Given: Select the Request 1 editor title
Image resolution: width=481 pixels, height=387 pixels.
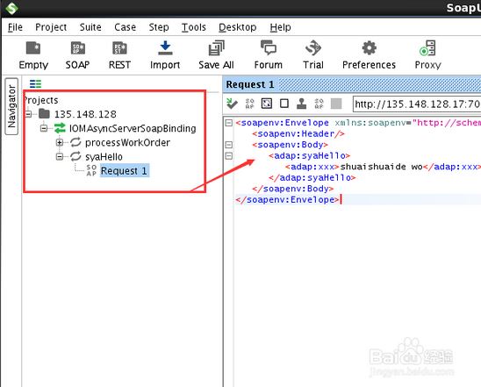Looking at the screenshot, I should [249, 84].
